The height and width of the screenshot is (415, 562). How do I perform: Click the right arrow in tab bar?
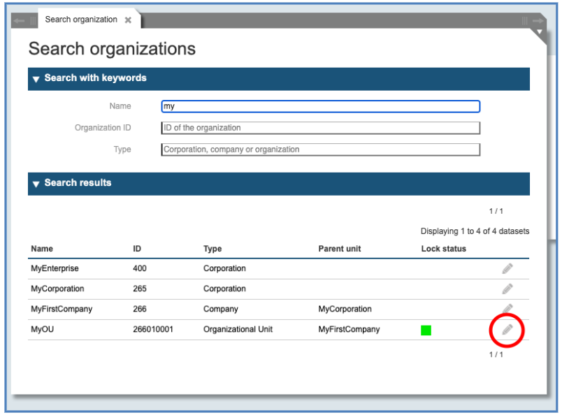[538, 21]
